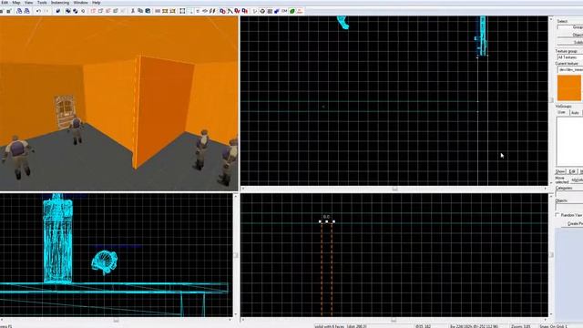Click the second yellow cordon bounds icon
The image size is (583, 328).
[172, 11]
